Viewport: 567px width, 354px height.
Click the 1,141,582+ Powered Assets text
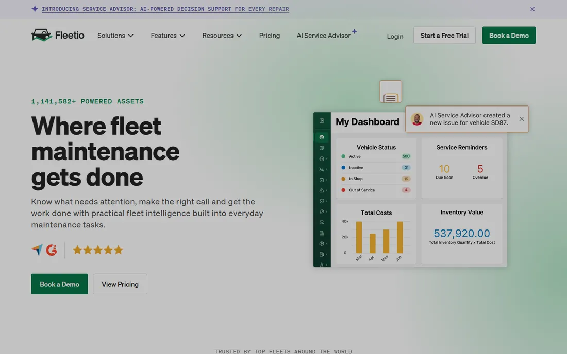[88, 101]
